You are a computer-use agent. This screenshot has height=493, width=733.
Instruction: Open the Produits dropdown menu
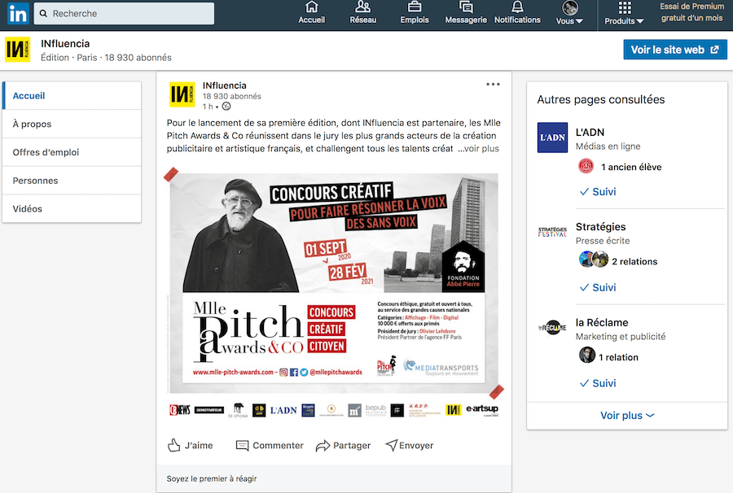[x=624, y=13]
